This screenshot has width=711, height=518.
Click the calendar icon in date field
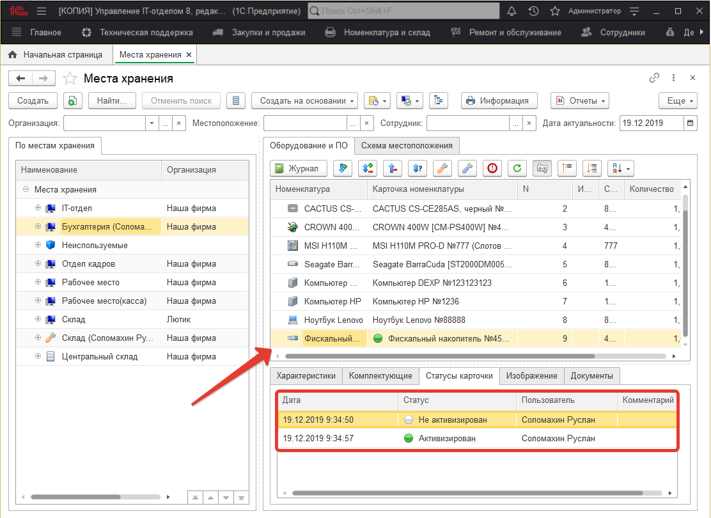(690, 123)
